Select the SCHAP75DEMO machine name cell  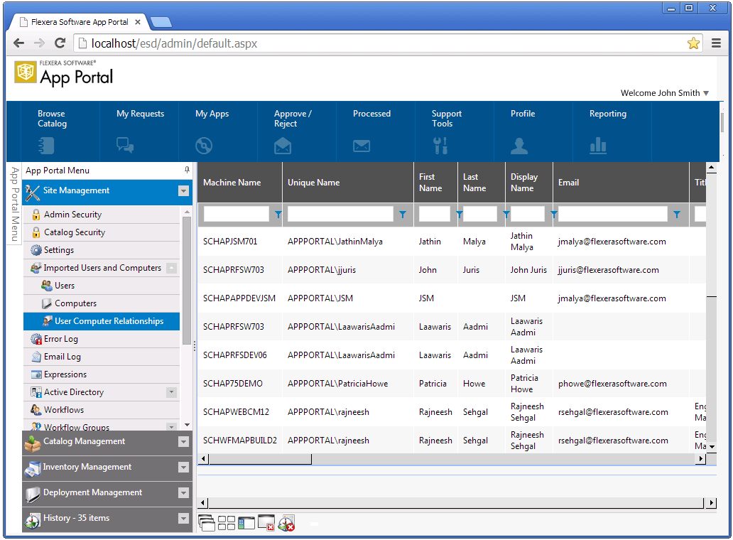(233, 384)
